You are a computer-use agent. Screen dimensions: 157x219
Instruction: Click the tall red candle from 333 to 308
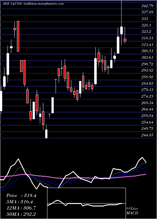pos(18,36)
